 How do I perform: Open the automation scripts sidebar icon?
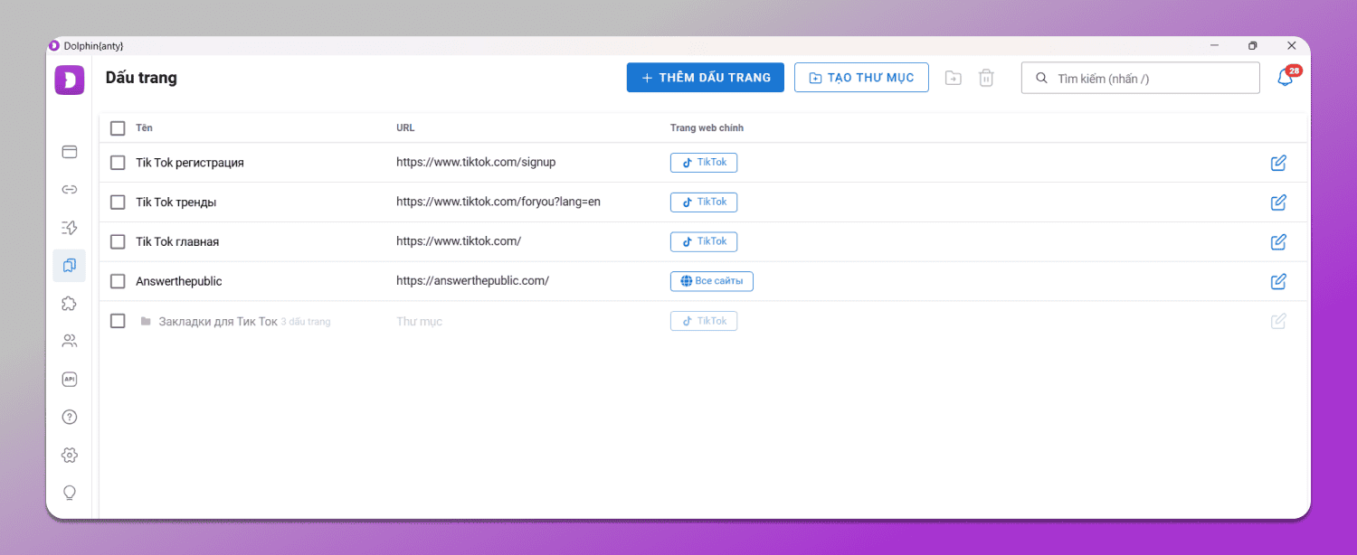pos(70,228)
